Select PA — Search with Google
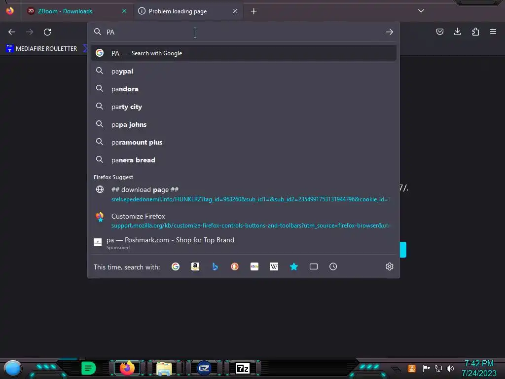The width and height of the screenshot is (505, 379). coord(244,53)
